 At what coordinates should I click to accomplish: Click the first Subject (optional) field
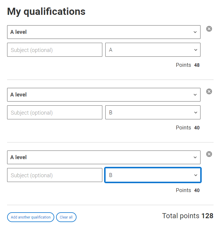(55, 50)
